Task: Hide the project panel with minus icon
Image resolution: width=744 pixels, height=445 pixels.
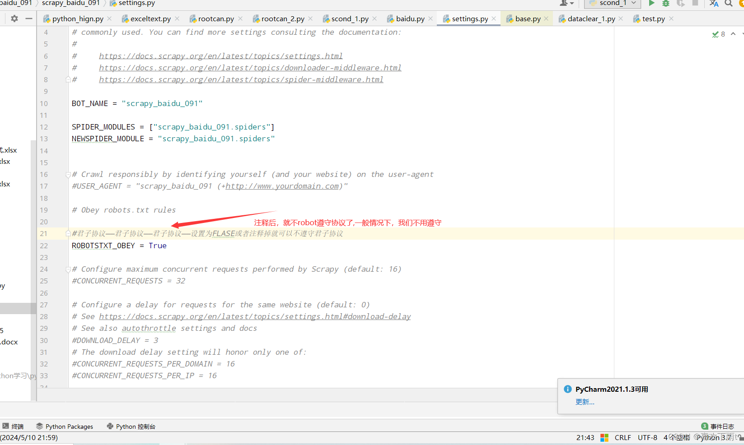Action: click(x=29, y=19)
